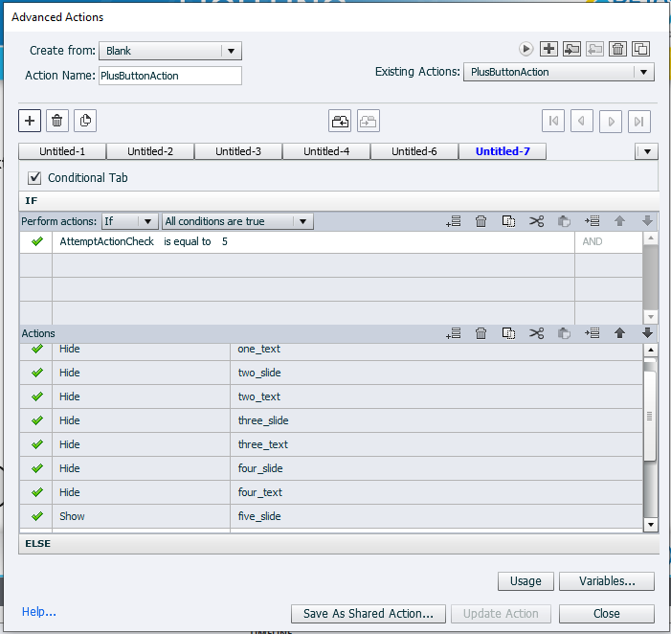Move the selected action down
The image size is (671, 634).
(x=647, y=333)
